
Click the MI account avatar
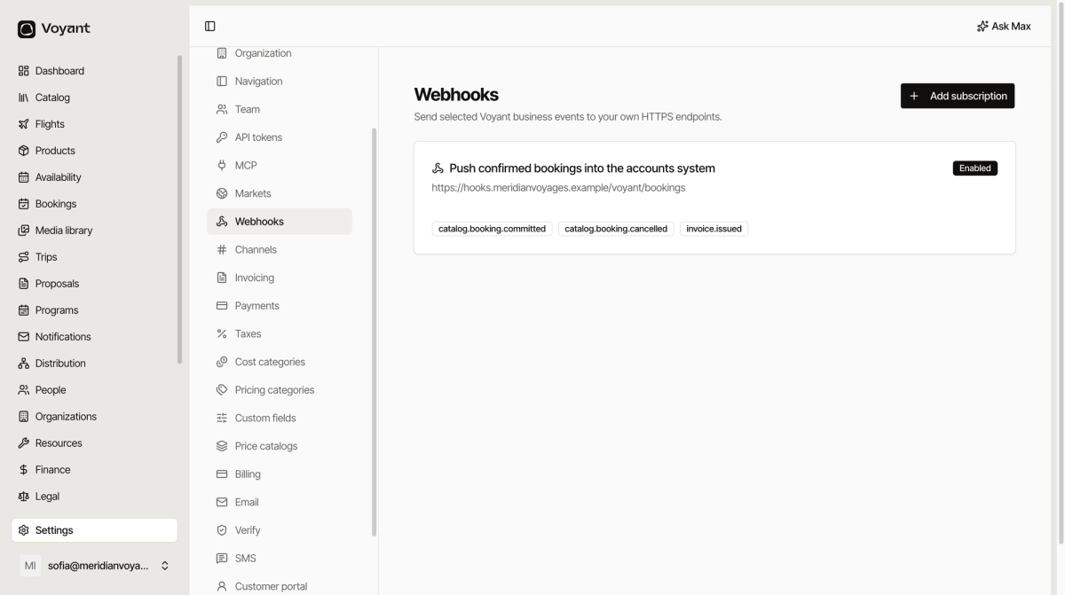[29, 566]
